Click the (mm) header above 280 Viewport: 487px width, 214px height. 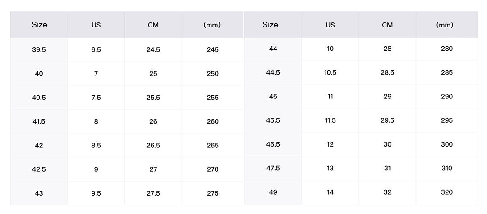tap(445, 25)
